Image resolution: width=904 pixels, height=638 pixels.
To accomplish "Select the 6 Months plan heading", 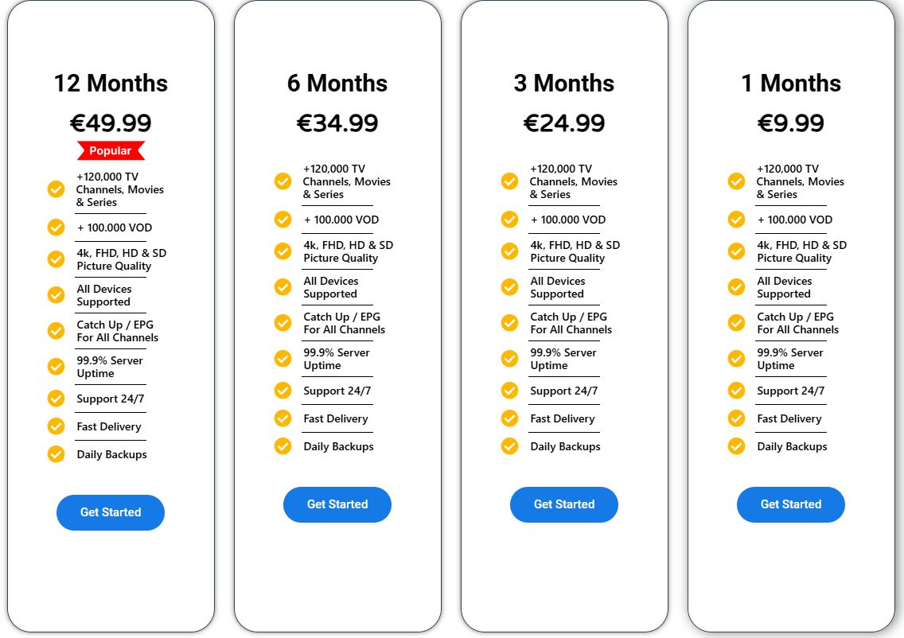I will coord(337,83).
